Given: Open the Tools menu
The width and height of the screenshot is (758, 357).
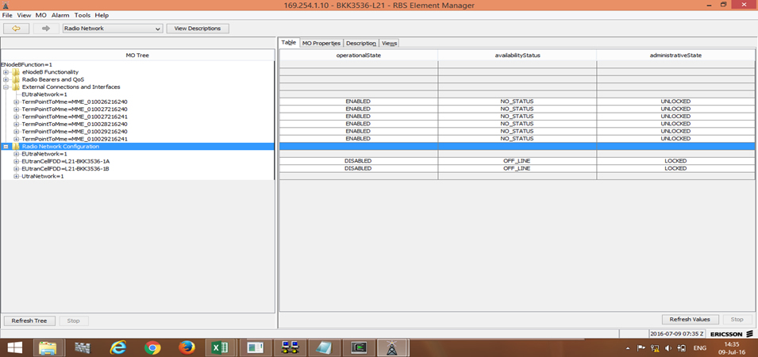Looking at the screenshot, I should coord(83,15).
